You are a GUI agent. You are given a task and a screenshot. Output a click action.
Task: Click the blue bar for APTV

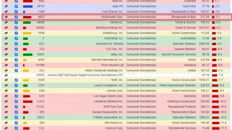pos(28,6)
